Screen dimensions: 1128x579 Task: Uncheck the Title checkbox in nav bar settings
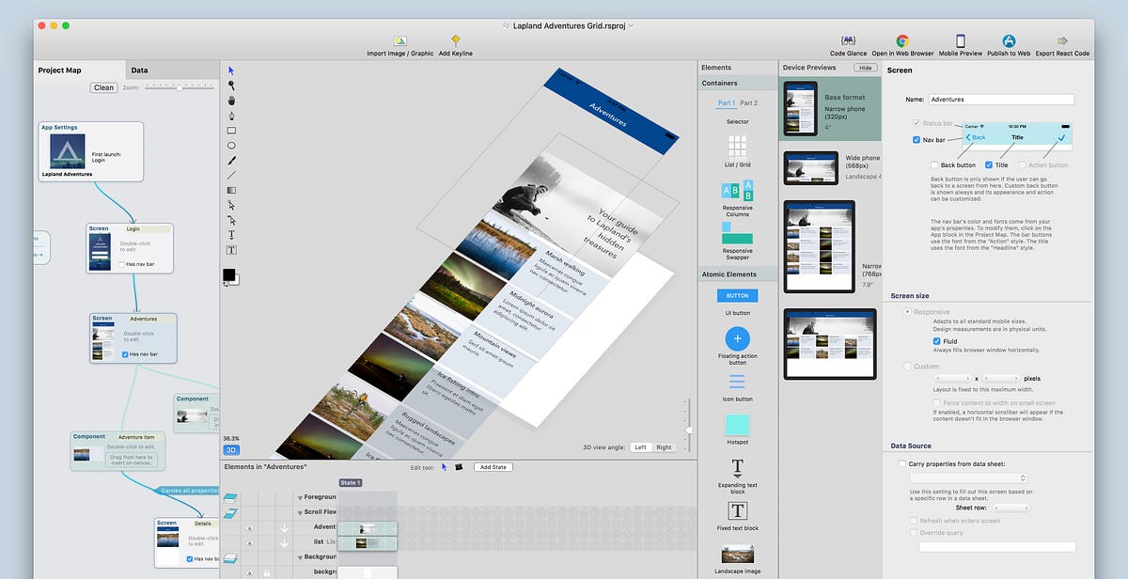click(989, 164)
